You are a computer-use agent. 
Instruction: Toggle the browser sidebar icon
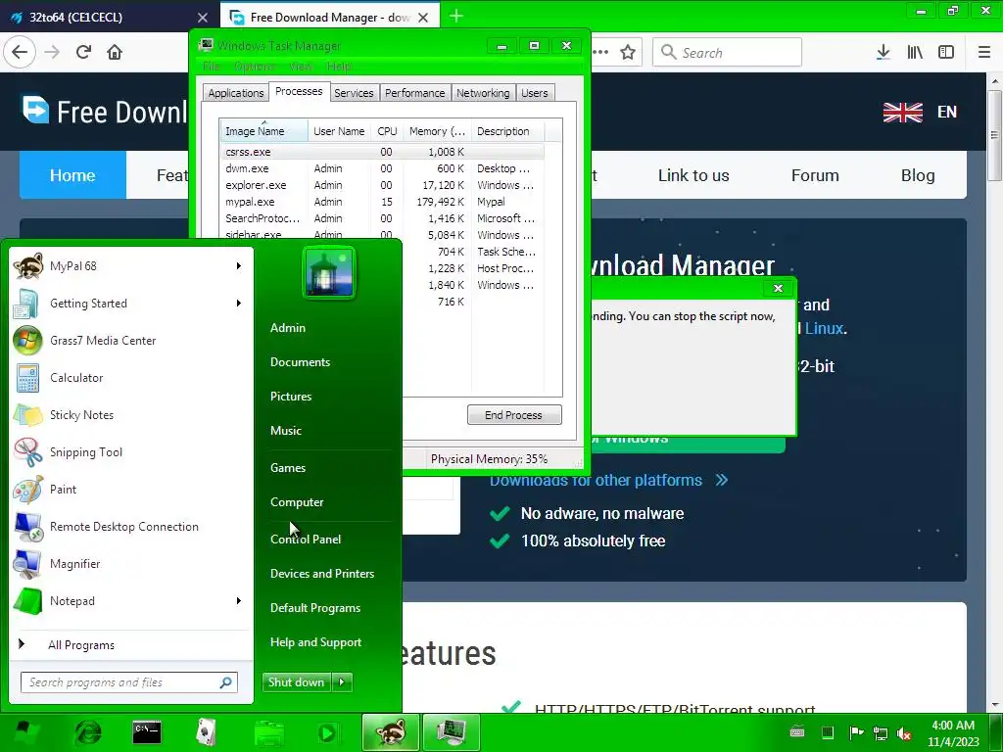click(x=946, y=53)
